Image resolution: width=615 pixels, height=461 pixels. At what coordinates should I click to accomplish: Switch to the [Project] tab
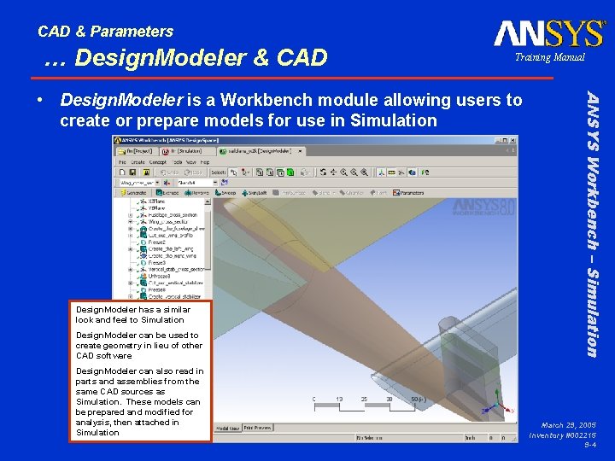point(136,151)
